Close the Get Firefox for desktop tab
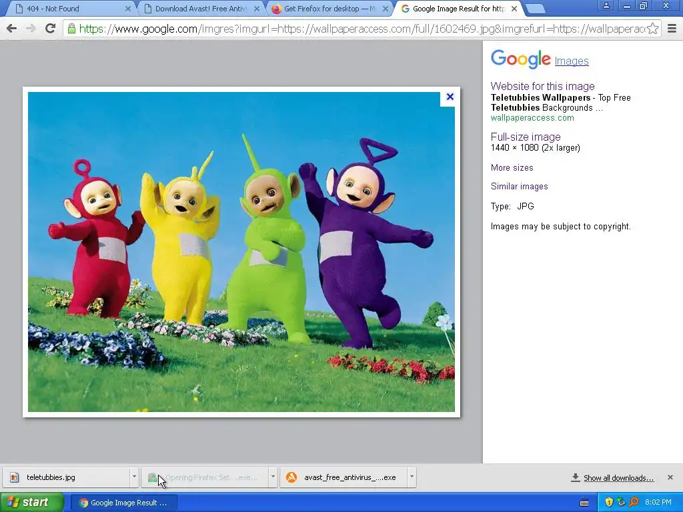Viewport: 683px width, 512px height. [385, 9]
